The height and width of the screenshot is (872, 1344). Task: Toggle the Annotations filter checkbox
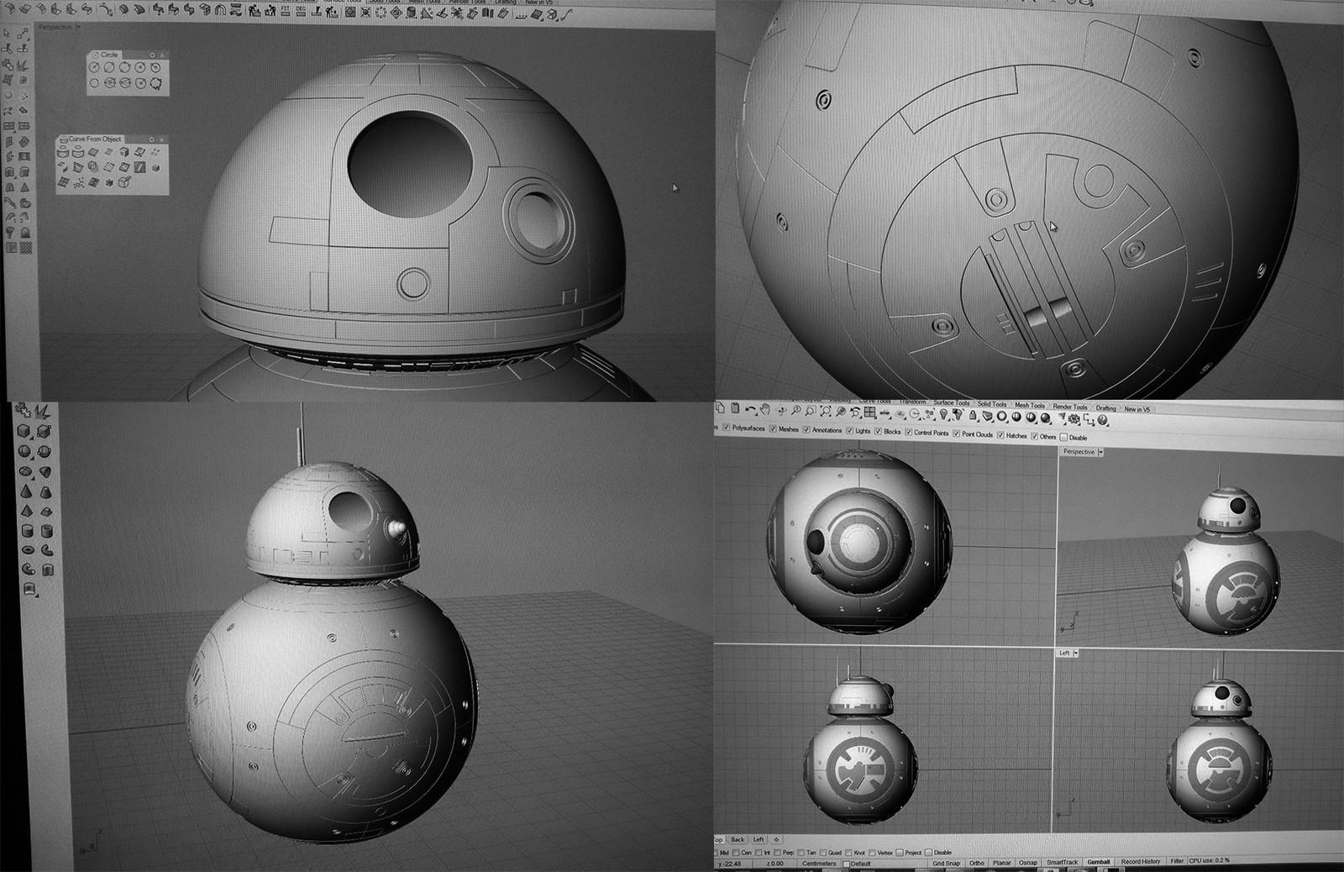coord(806,429)
